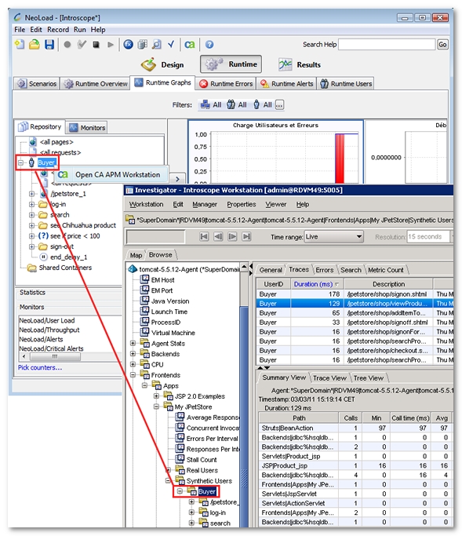Screen dimensions: 462x536
Task: Switch to the Runtime Errors tab
Action: (x=226, y=84)
